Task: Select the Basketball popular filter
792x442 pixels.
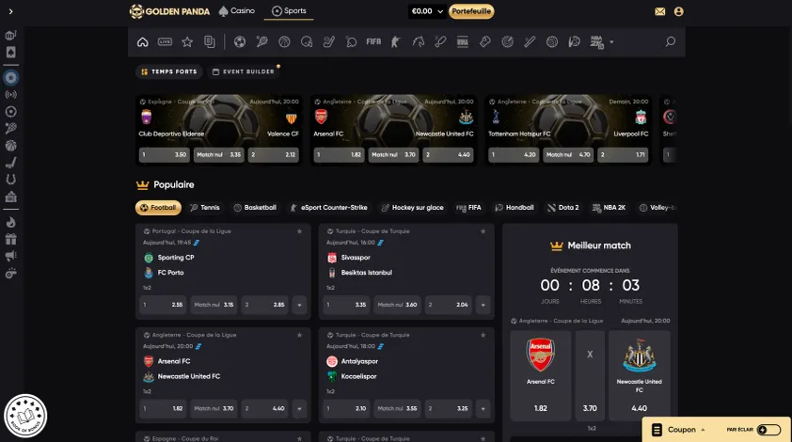Action: click(x=255, y=208)
